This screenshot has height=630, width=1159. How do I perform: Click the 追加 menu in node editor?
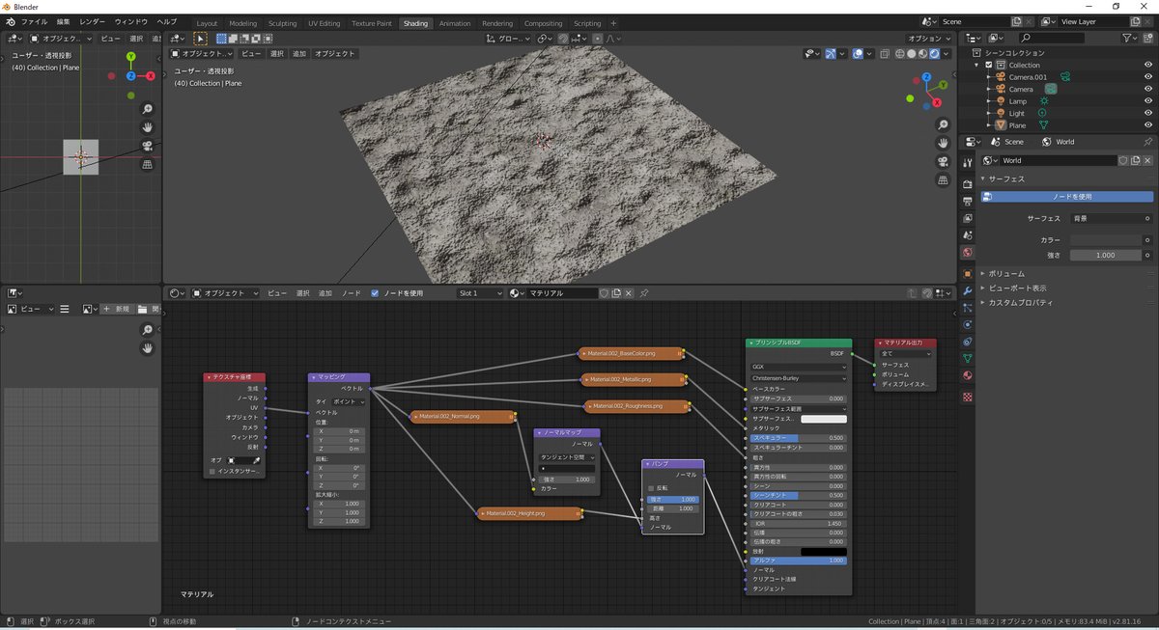click(x=325, y=293)
